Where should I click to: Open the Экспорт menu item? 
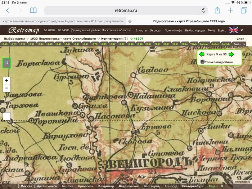click(x=156, y=30)
